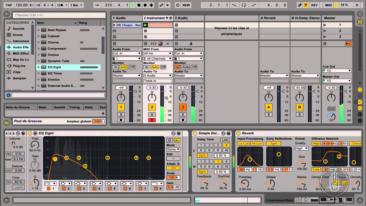The width and height of the screenshot is (366, 206).
Task: Solo track 2 with S button
Action: pyautogui.click(x=152, y=114)
